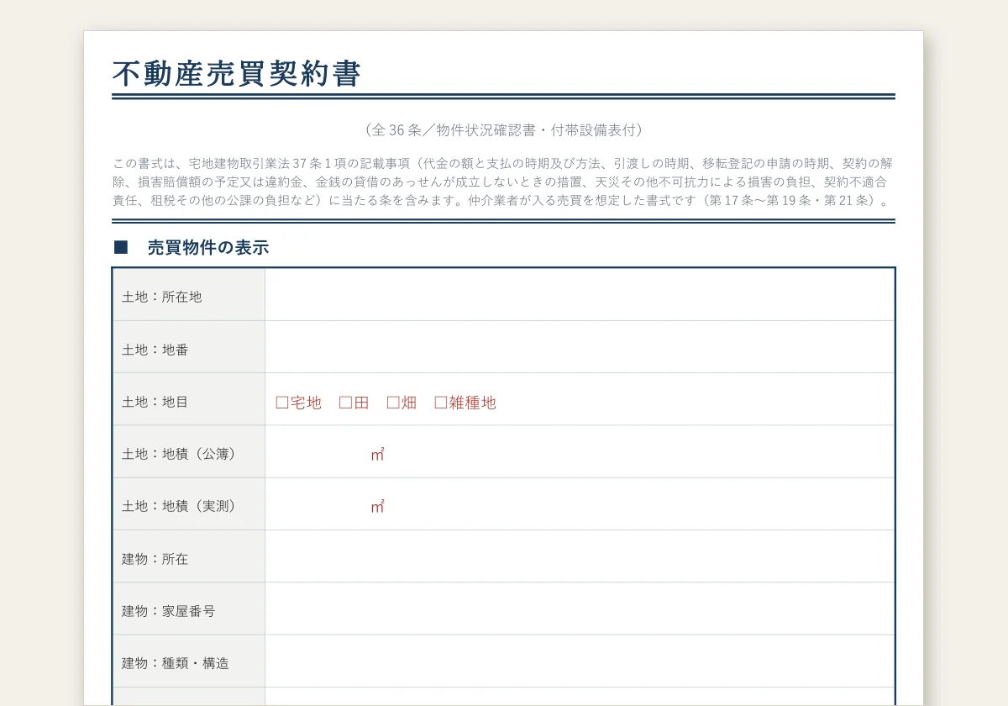Click the 建物：所在 input cell
The image size is (1008, 706).
580,556
